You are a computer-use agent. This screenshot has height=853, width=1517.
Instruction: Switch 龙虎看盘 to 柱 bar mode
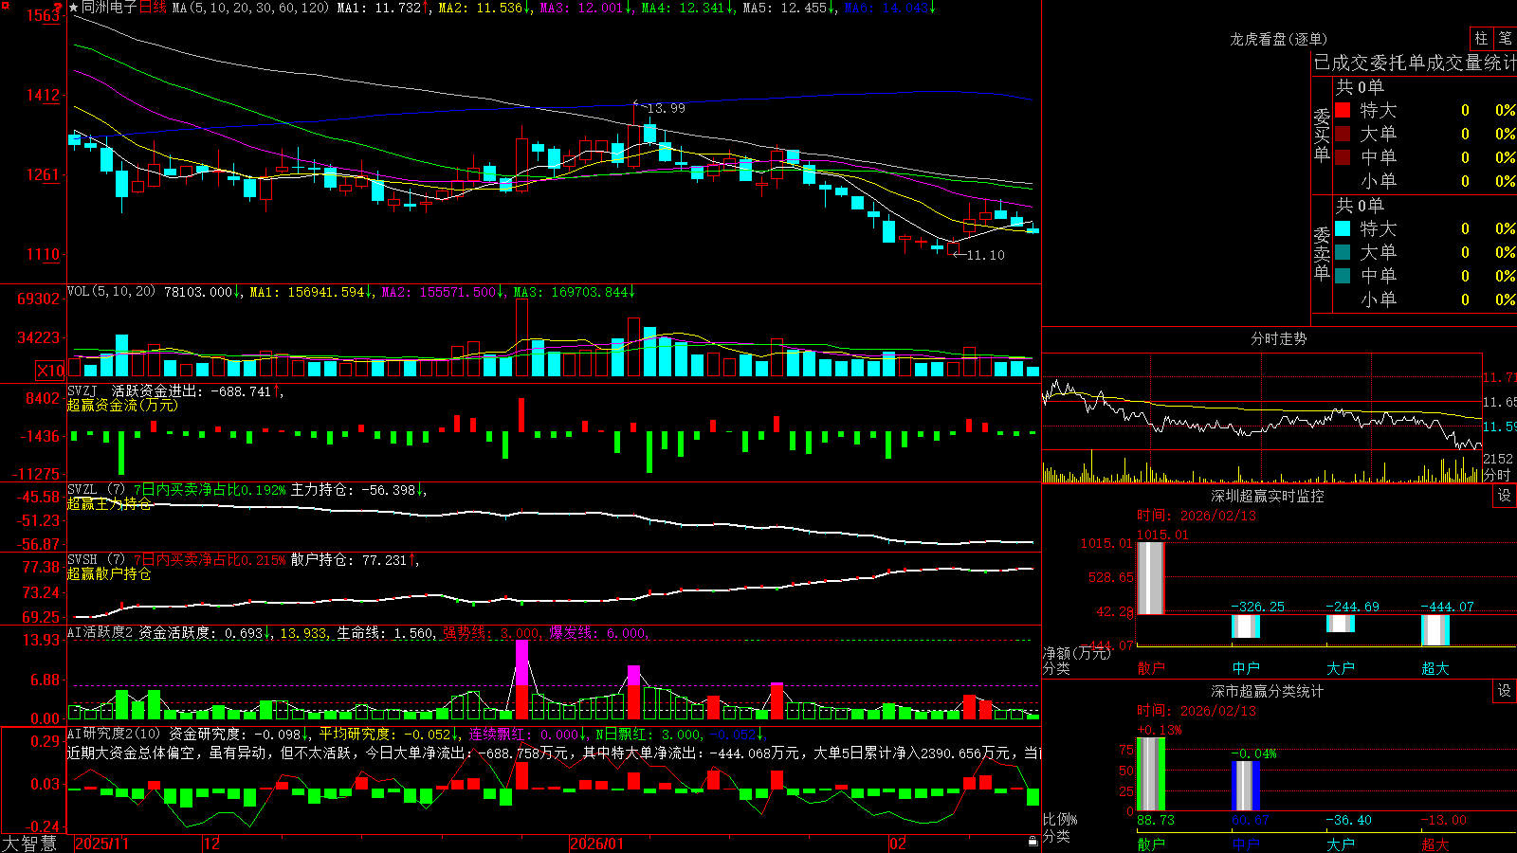click(1481, 38)
